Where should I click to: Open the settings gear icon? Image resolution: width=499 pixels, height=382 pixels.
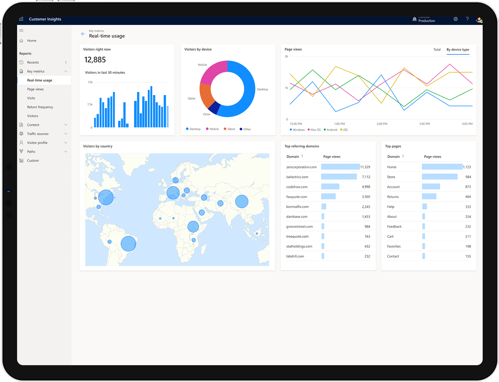coord(456,19)
